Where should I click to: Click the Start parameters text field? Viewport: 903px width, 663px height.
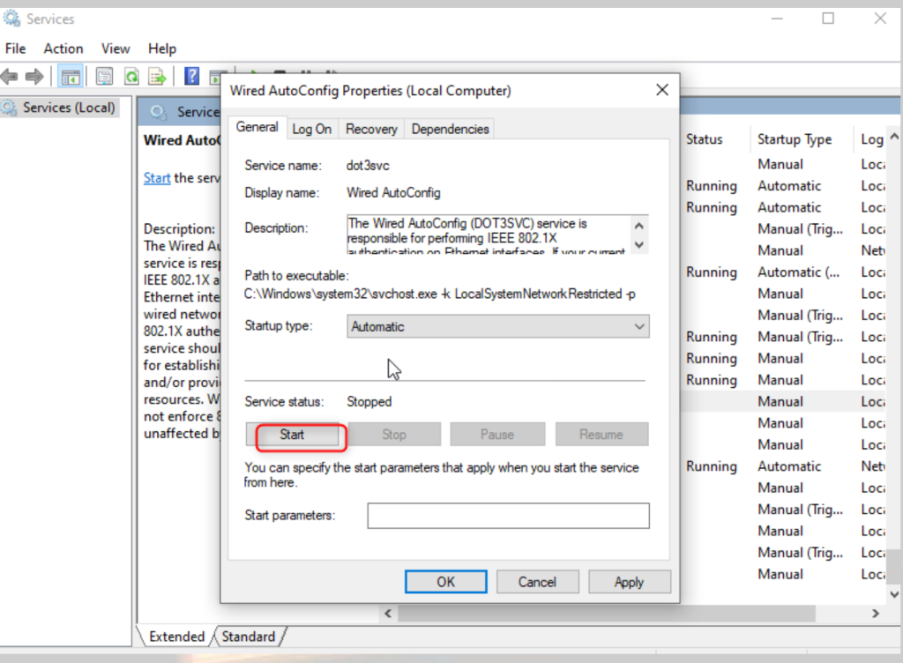[508, 515]
